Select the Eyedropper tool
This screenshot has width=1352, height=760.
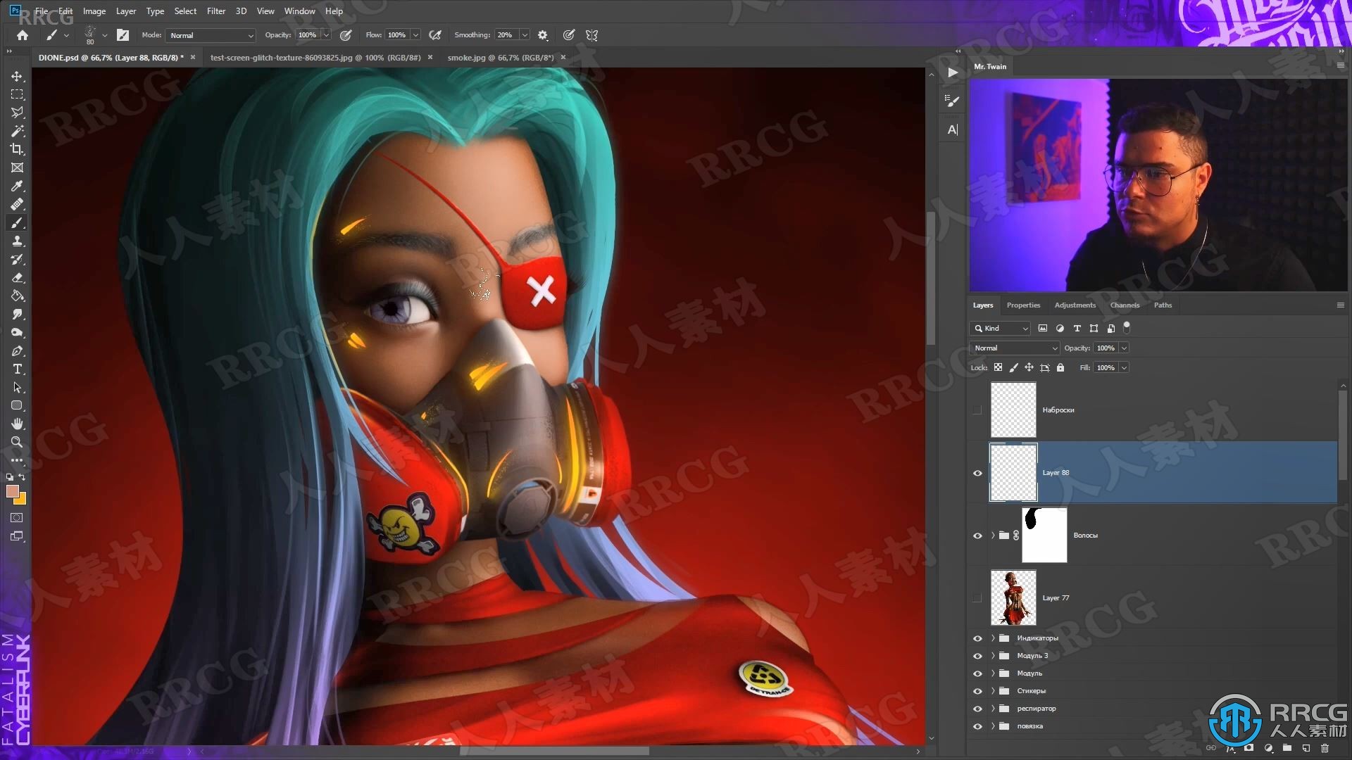point(17,186)
